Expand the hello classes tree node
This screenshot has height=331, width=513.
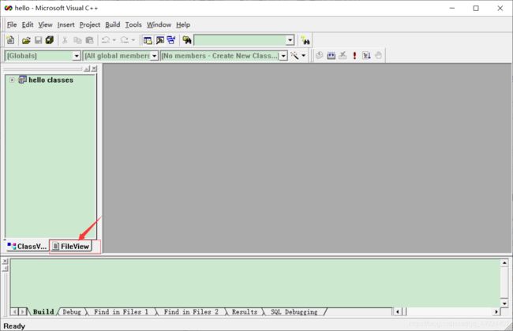(12, 80)
